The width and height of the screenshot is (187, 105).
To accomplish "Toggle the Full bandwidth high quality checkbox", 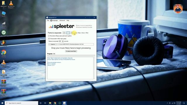I will point(49,39).
